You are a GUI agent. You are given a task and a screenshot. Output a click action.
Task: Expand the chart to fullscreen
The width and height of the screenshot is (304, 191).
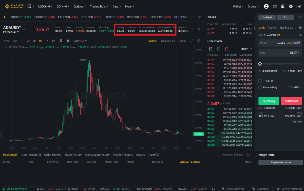pos(192,41)
